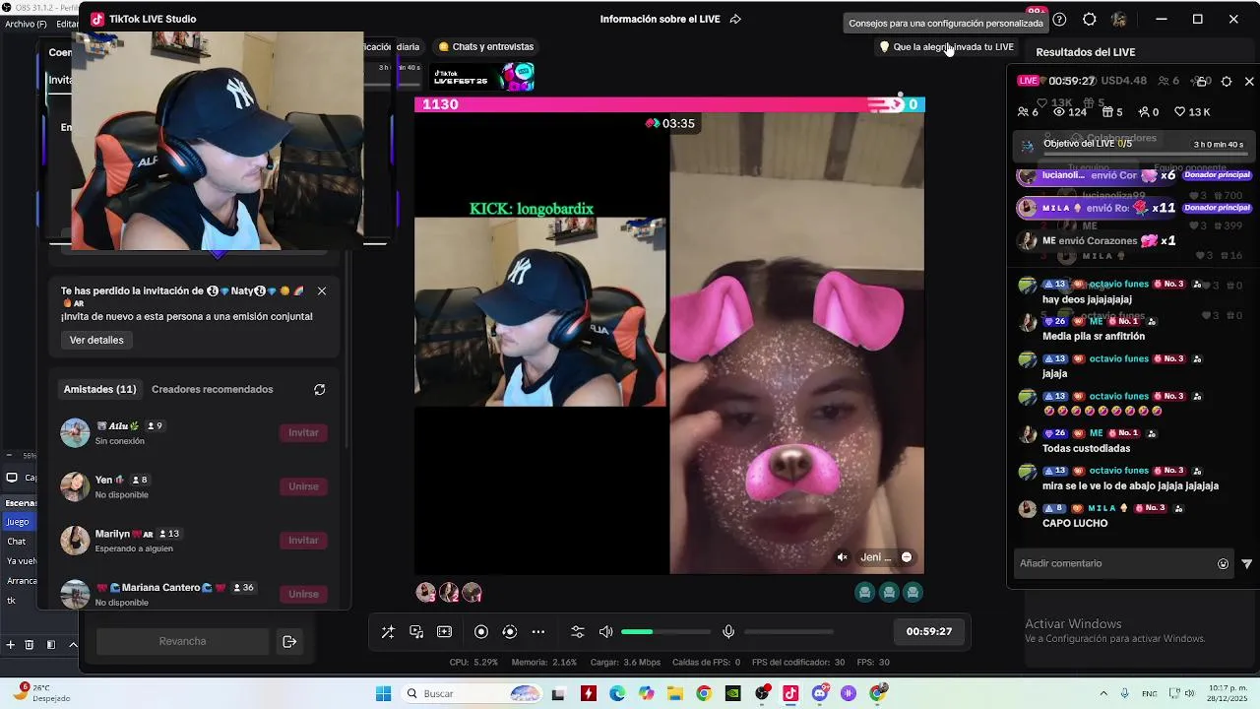Dismiss the lost invitation notice
The width and height of the screenshot is (1260, 709).
point(321,291)
